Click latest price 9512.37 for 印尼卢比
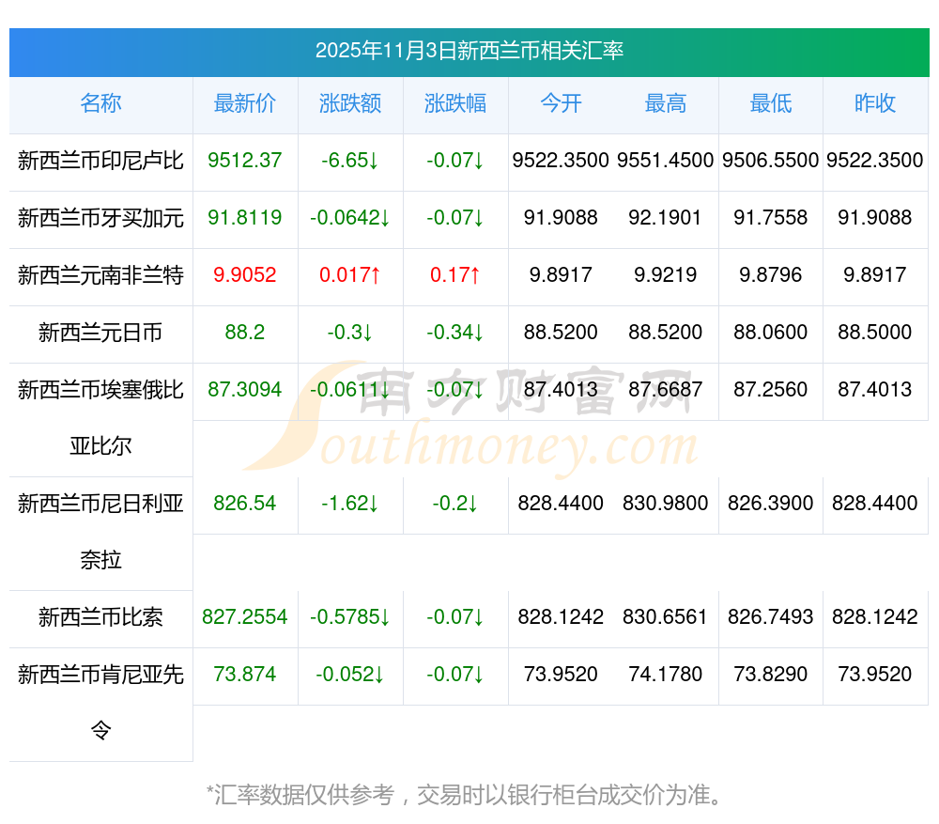Viewport: 939px width, 824px height. tap(245, 161)
